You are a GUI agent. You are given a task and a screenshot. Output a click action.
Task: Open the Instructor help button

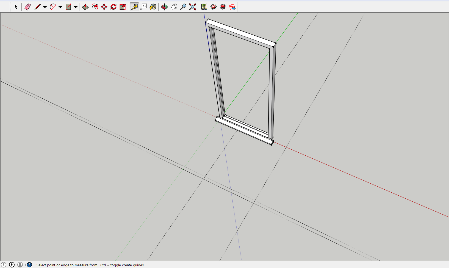tap(29, 265)
